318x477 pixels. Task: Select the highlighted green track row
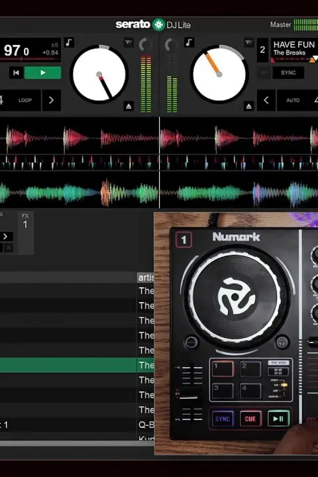[77, 365]
